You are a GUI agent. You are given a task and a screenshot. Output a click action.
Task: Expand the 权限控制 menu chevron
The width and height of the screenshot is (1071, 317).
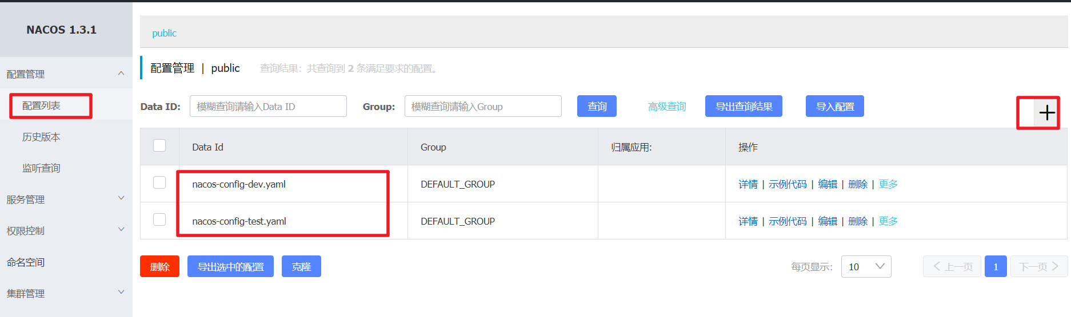[x=121, y=230]
